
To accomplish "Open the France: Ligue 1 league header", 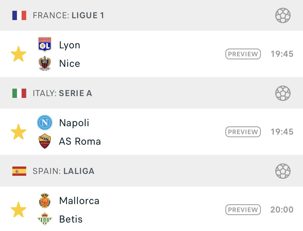I will pos(68,15).
